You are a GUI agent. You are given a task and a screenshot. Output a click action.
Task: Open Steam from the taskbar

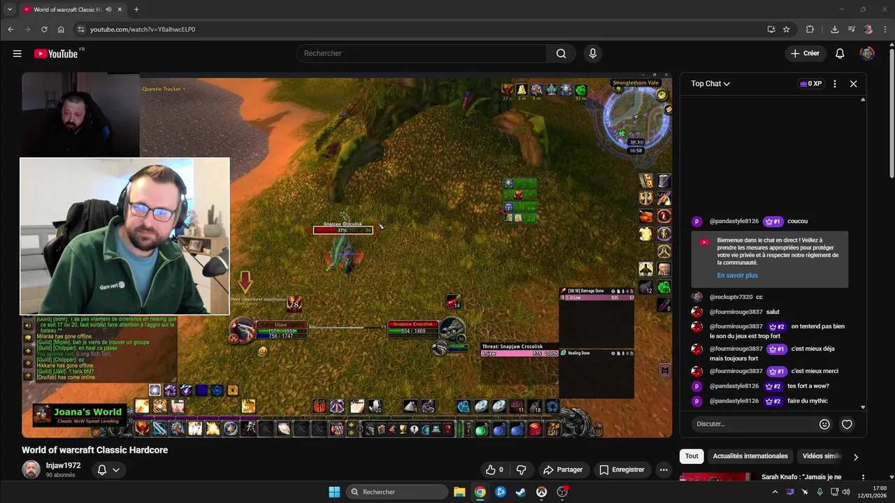521,492
